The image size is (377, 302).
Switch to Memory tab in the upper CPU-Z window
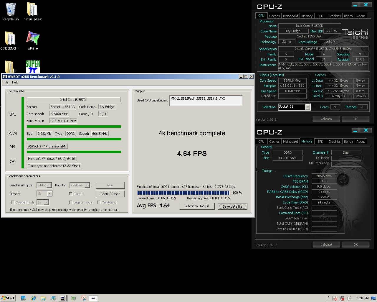coord(307,16)
